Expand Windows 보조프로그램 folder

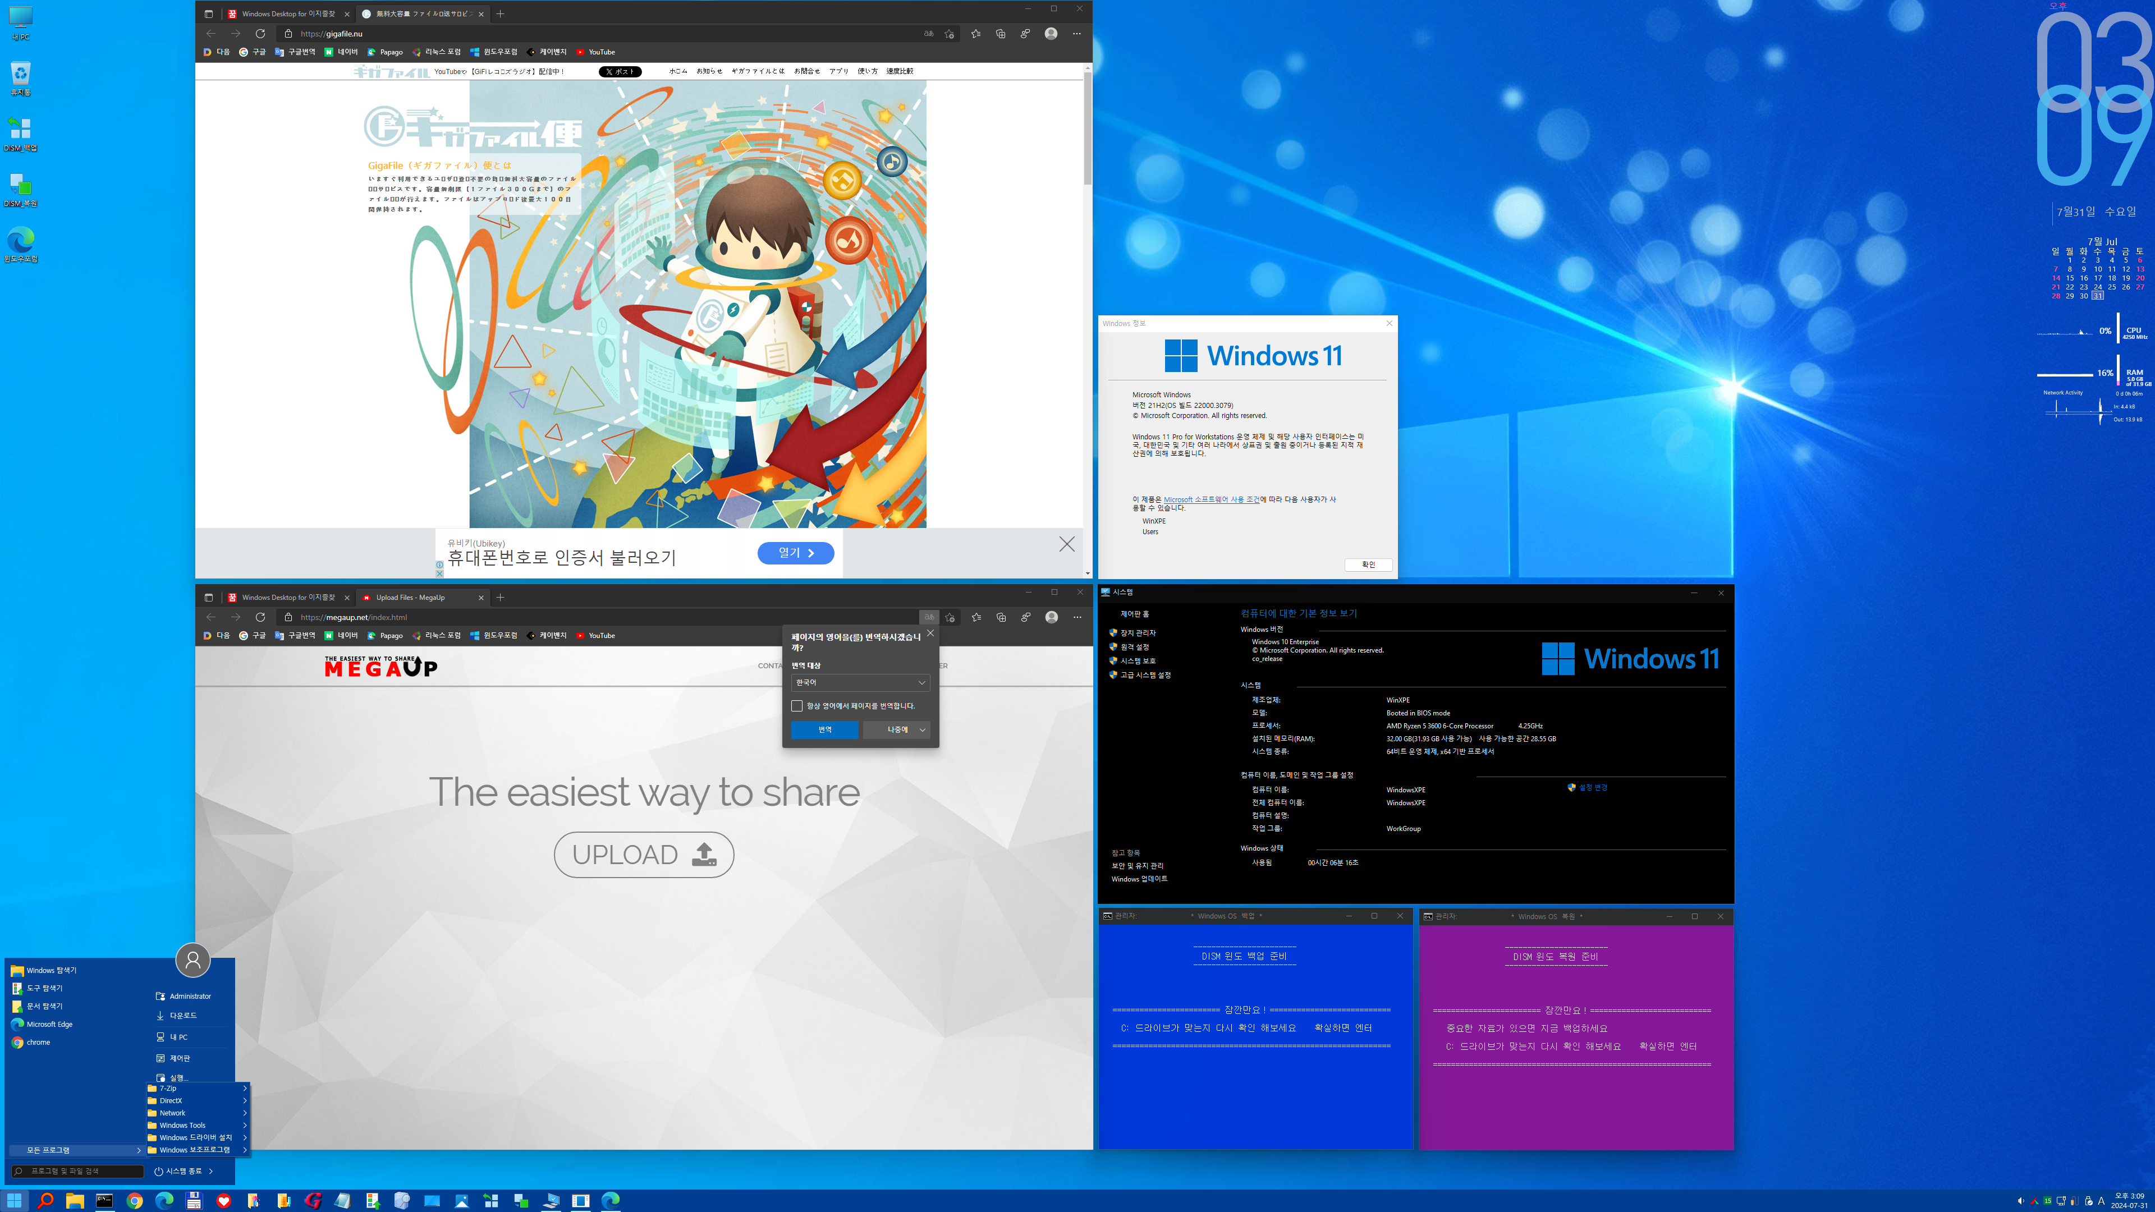(x=198, y=1150)
